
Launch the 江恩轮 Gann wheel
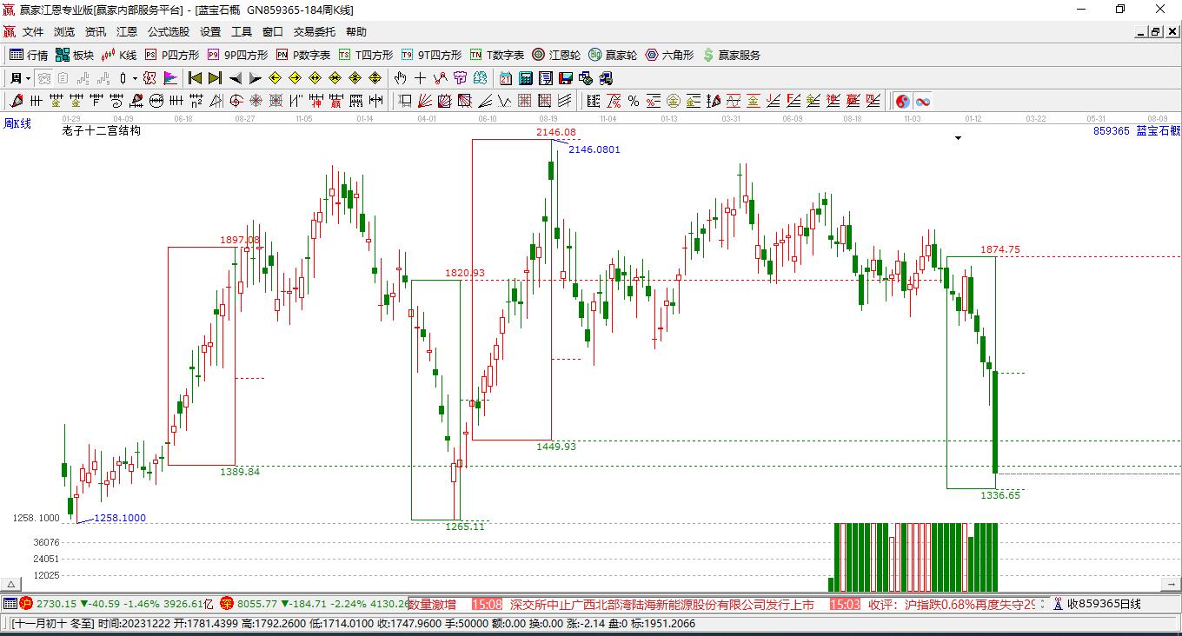pos(556,55)
